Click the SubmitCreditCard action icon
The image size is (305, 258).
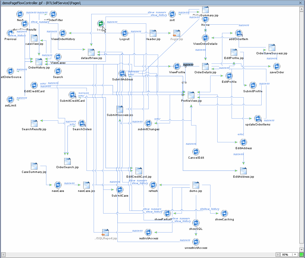(72, 95)
